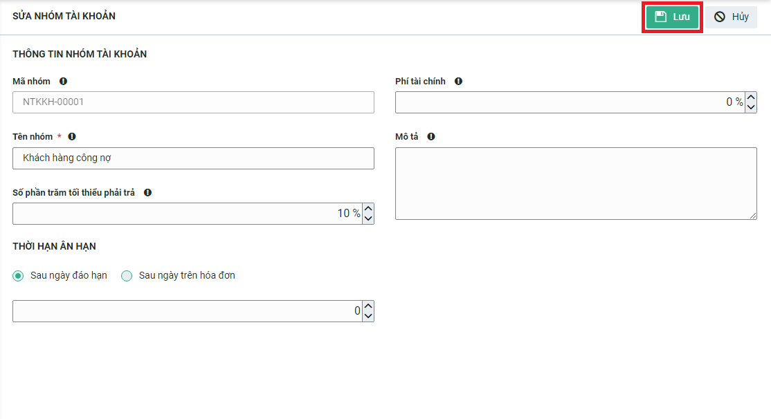Screen dimensions: 771x419
Task: Click the info icon beside Mô tả
Action: point(431,137)
